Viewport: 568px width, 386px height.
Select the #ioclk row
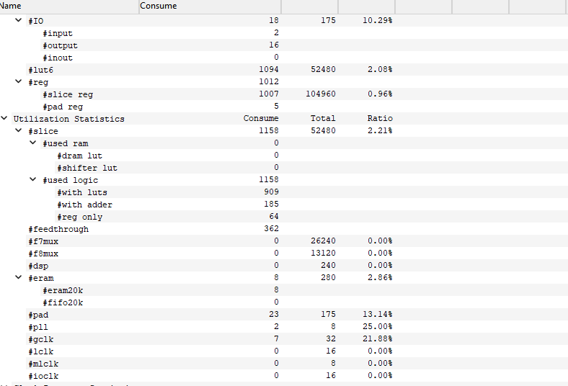(43, 376)
